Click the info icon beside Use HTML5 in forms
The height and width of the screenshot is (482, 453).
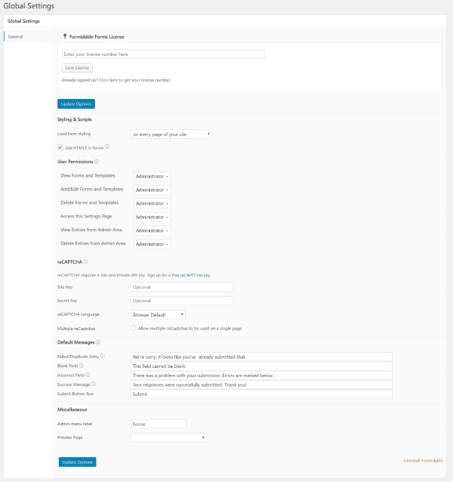(107, 147)
